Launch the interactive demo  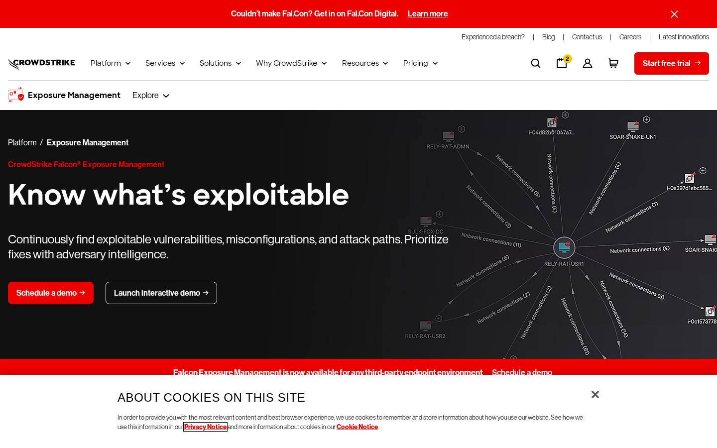[x=161, y=293]
